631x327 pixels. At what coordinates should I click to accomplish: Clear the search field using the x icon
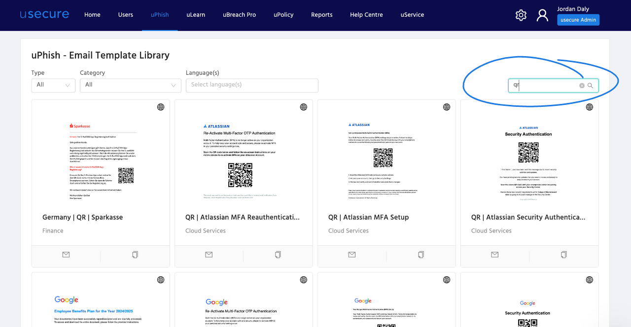pyautogui.click(x=581, y=85)
